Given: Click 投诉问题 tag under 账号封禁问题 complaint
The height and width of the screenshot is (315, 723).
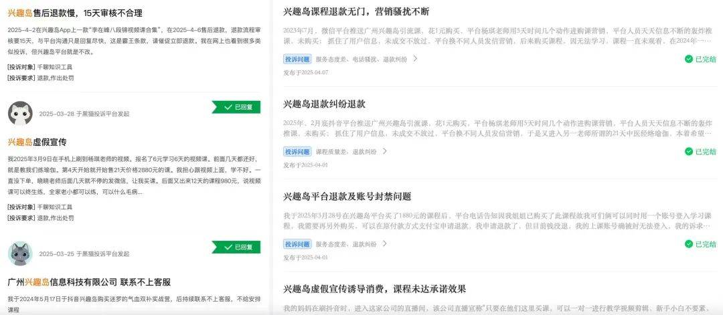Looking at the screenshot, I should [297, 244].
